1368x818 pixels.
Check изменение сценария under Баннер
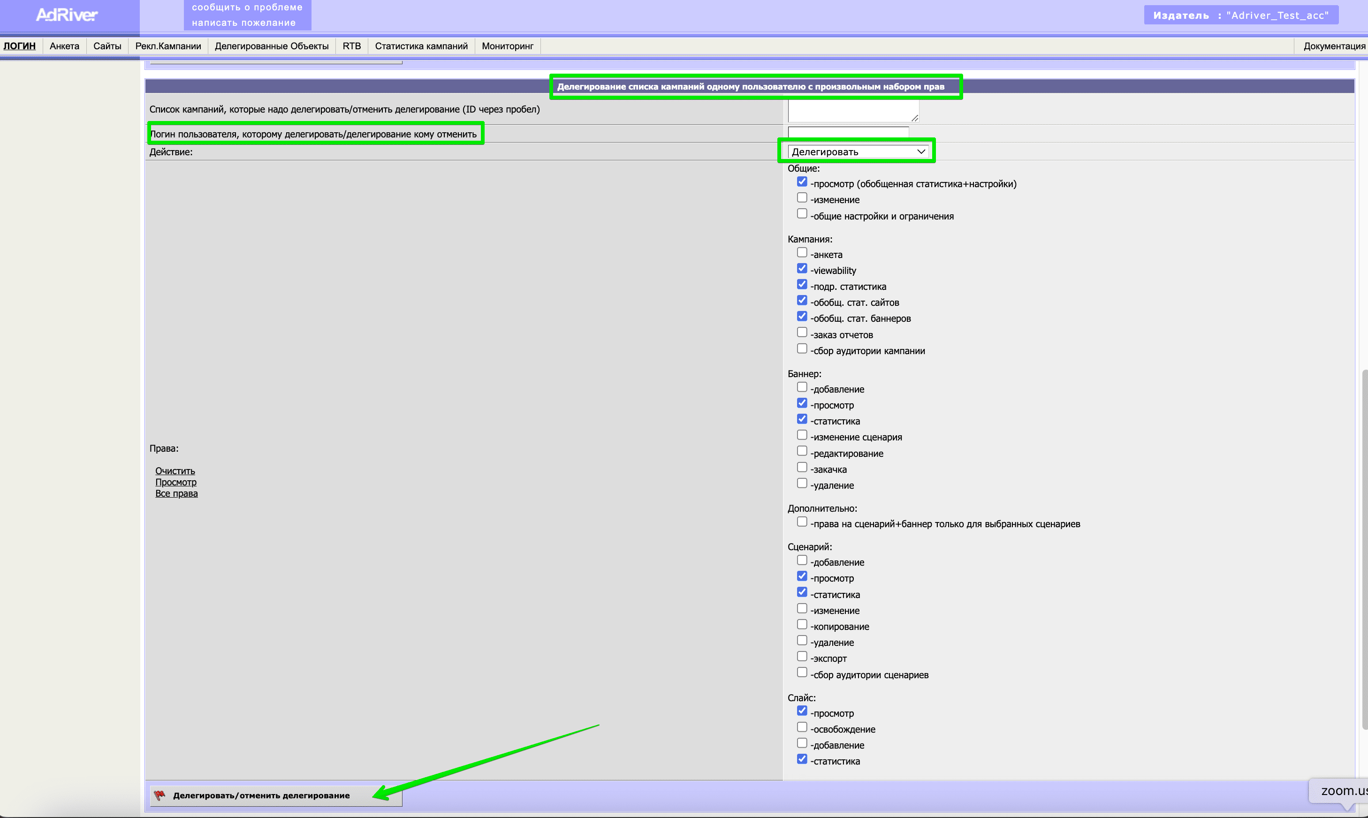(x=802, y=435)
